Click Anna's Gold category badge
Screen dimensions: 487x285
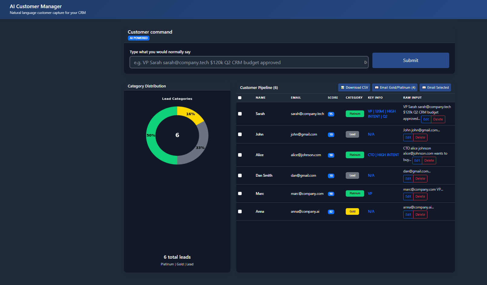point(352,211)
